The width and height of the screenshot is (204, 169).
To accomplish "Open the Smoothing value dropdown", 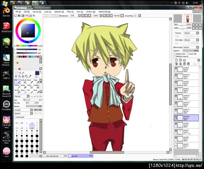I will point(140,16).
